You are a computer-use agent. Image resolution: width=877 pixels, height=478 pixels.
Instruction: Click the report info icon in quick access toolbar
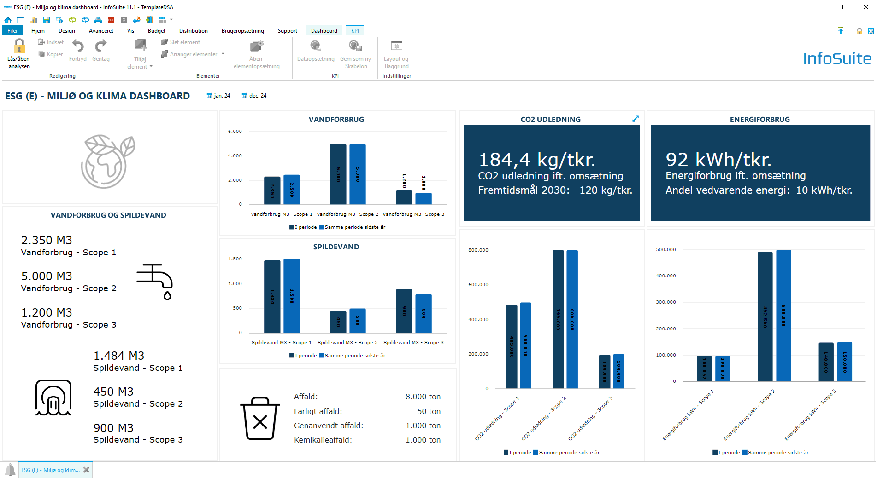coord(59,20)
